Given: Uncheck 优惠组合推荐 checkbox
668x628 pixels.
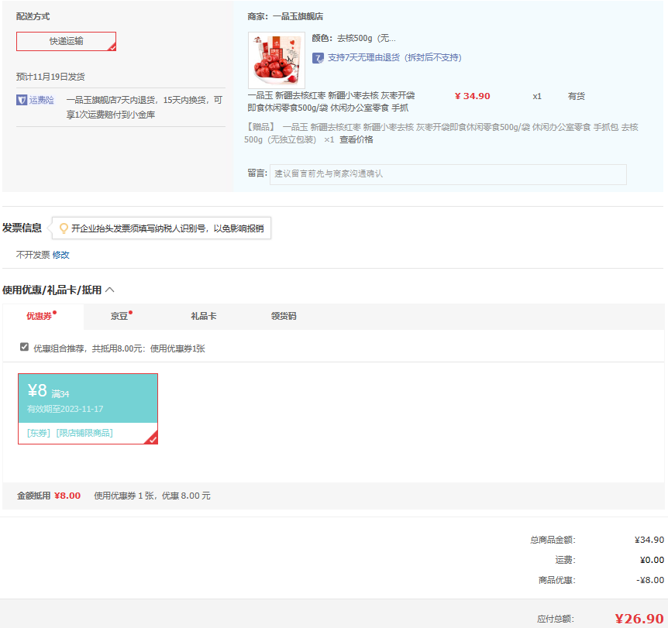Looking at the screenshot, I should point(24,347).
